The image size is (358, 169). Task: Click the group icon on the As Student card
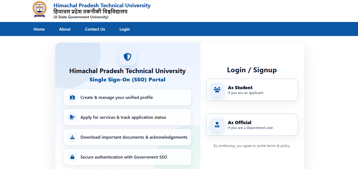[x=217, y=90]
